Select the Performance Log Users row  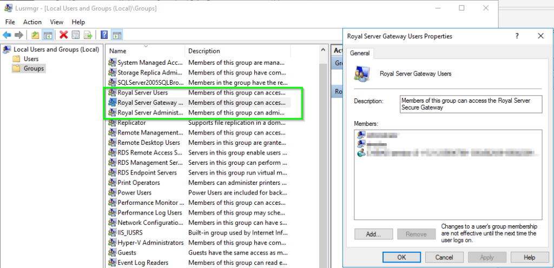point(199,213)
